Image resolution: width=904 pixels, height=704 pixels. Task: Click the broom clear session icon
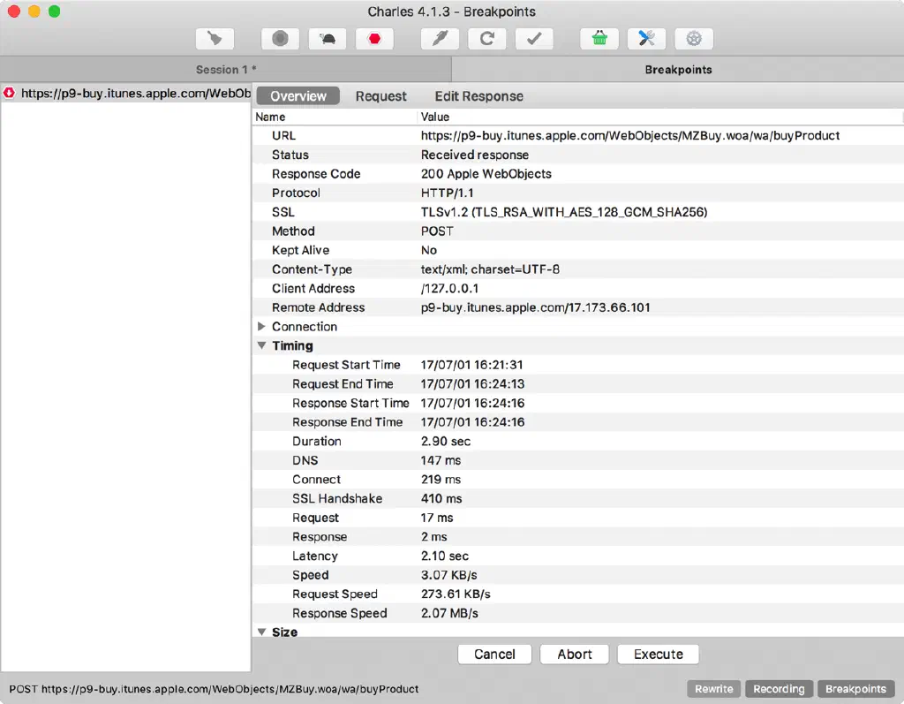pyautogui.click(x=215, y=39)
